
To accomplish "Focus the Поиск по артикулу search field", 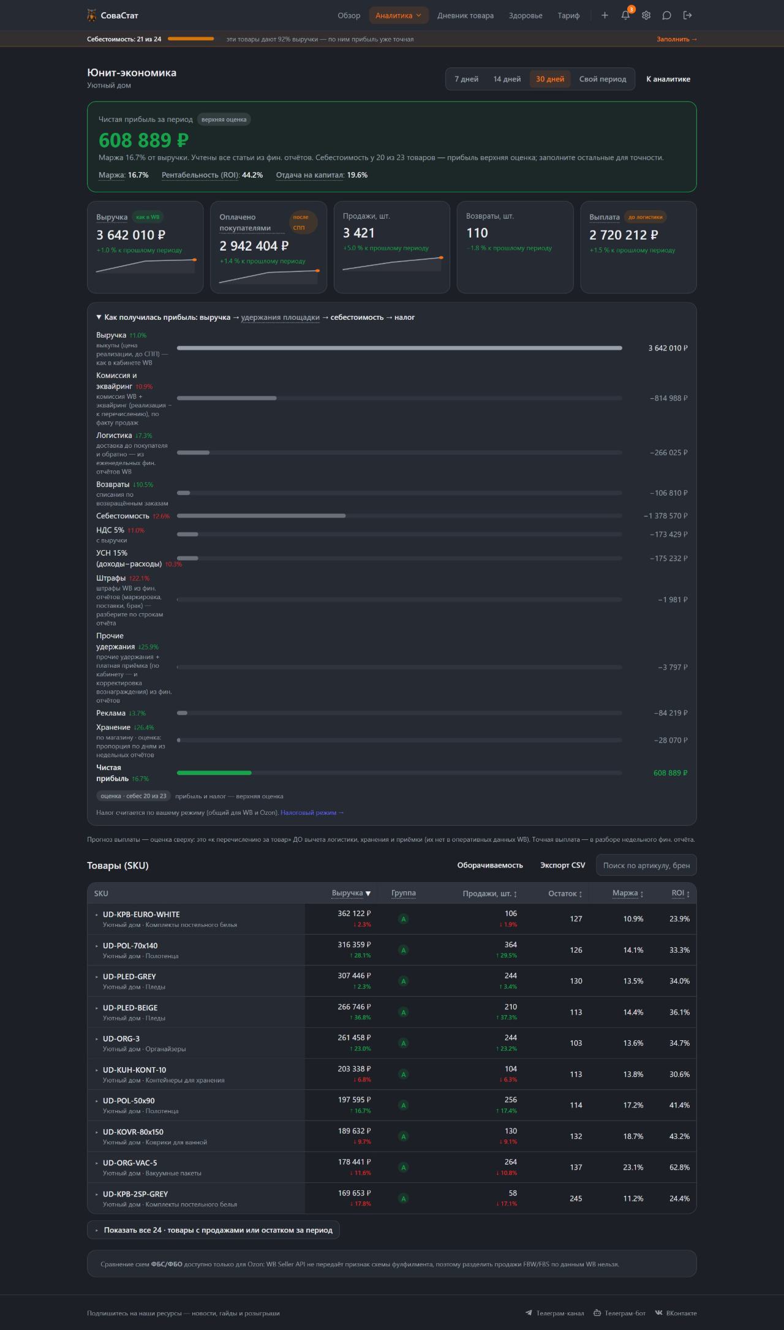I will 646,865.
